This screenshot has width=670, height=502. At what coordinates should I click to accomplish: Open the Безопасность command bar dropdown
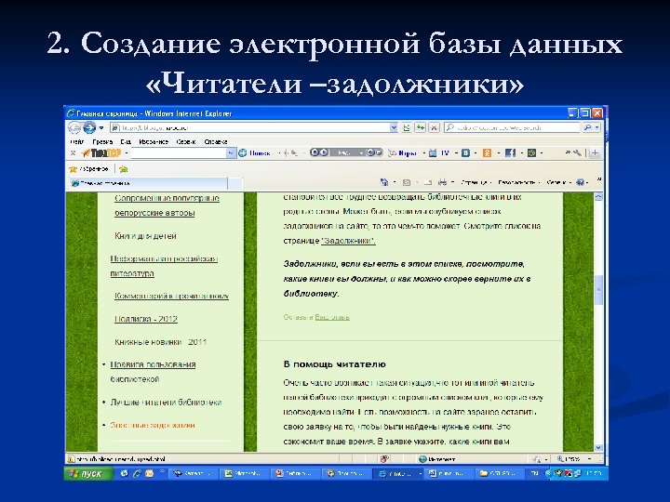point(518,182)
